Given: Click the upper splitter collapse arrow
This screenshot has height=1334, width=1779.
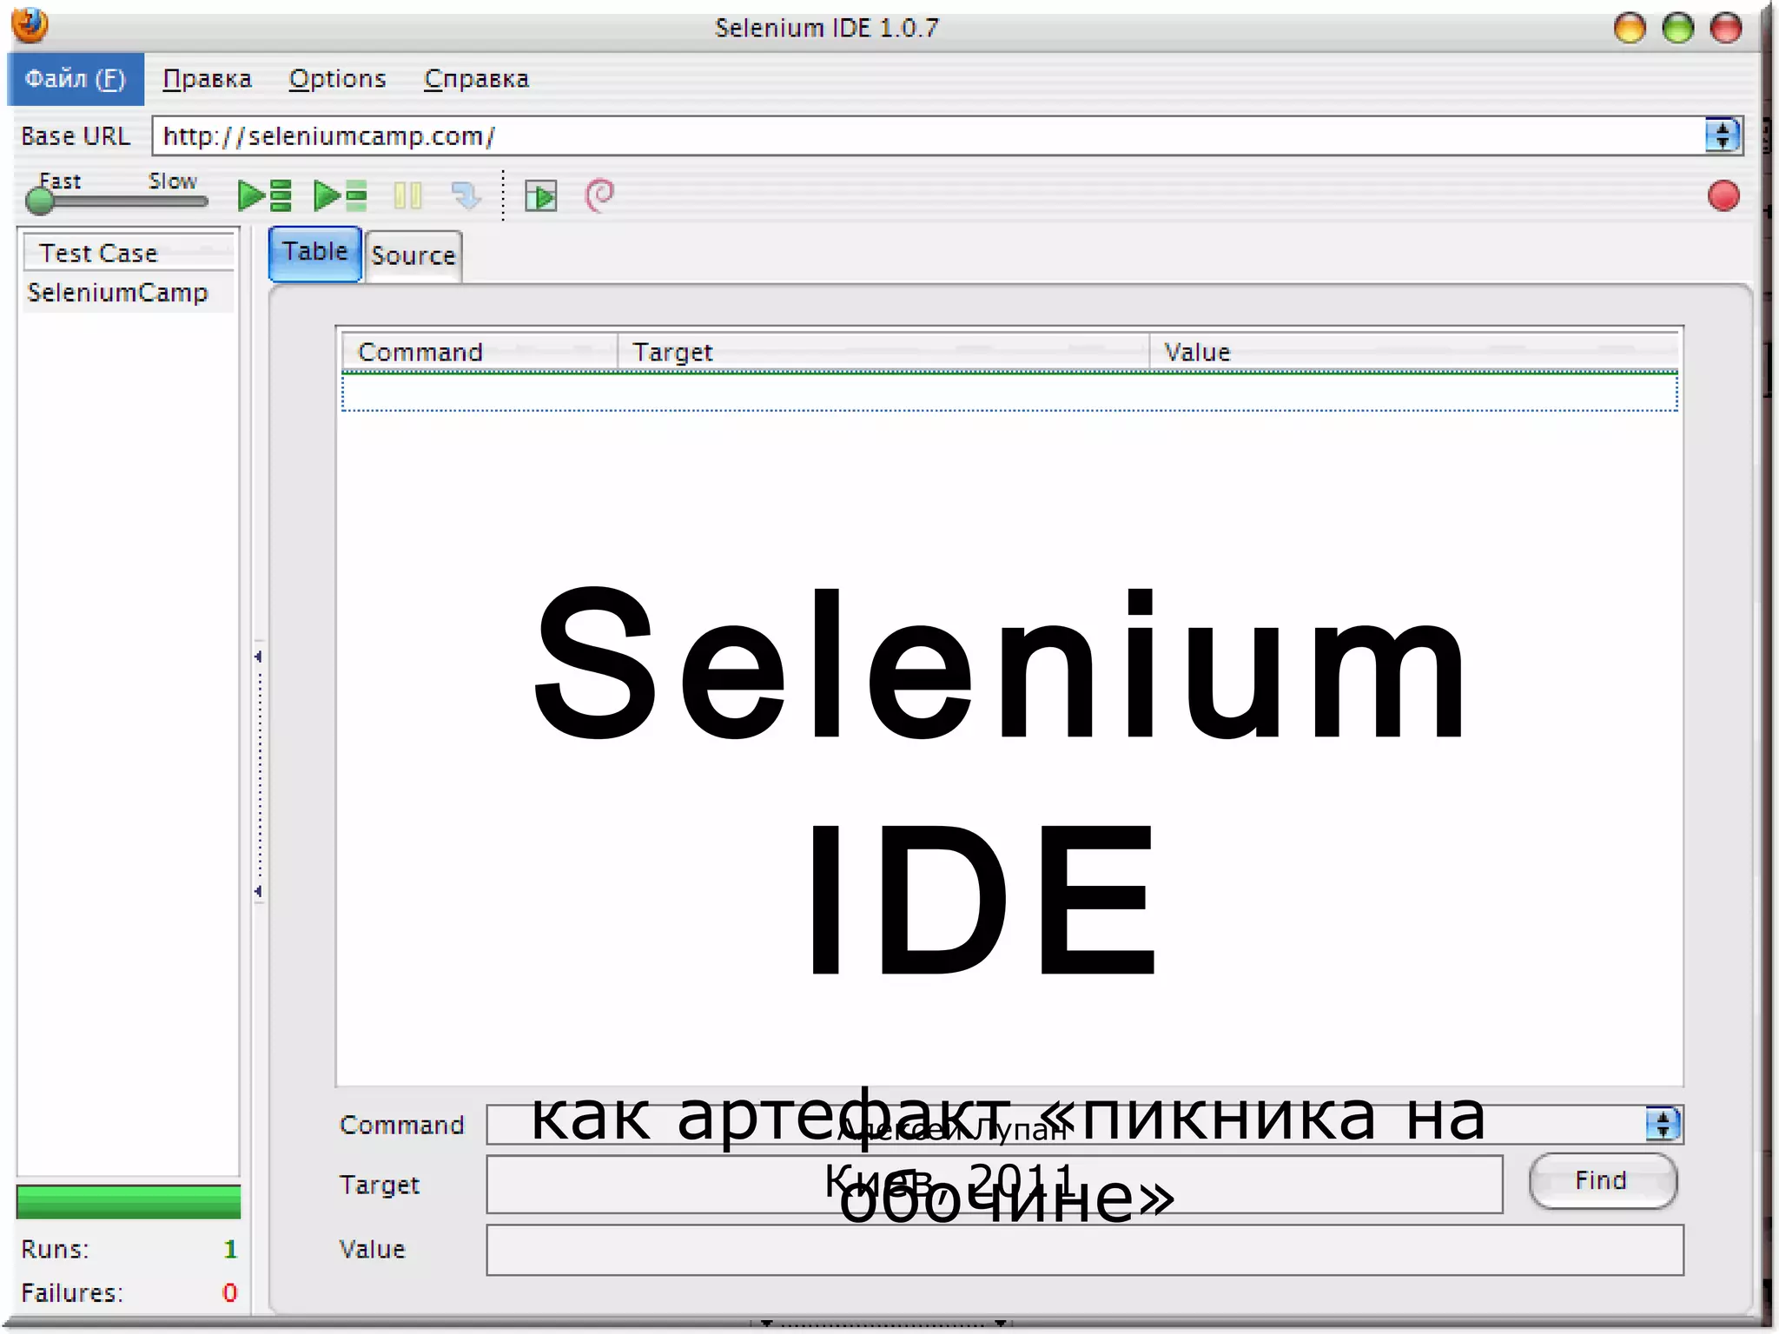Looking at the screenshot, I should (258, 657).
